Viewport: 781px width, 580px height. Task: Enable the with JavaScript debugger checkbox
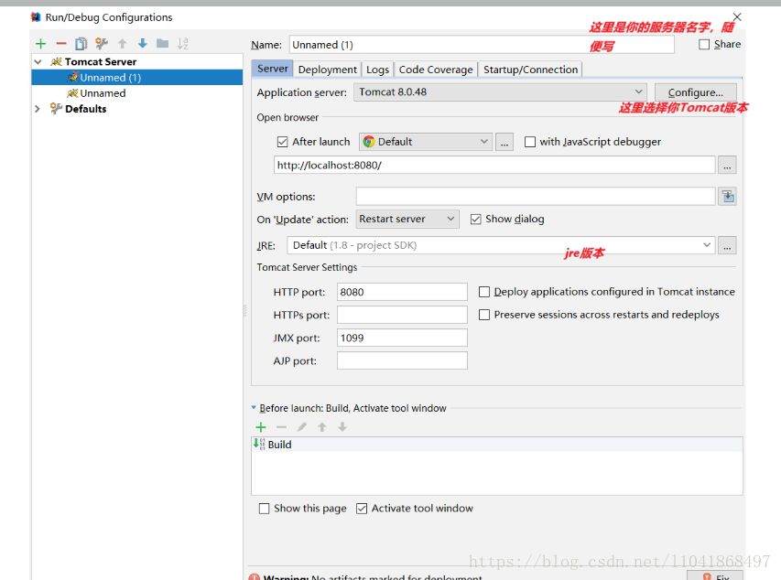coord(530,142)
